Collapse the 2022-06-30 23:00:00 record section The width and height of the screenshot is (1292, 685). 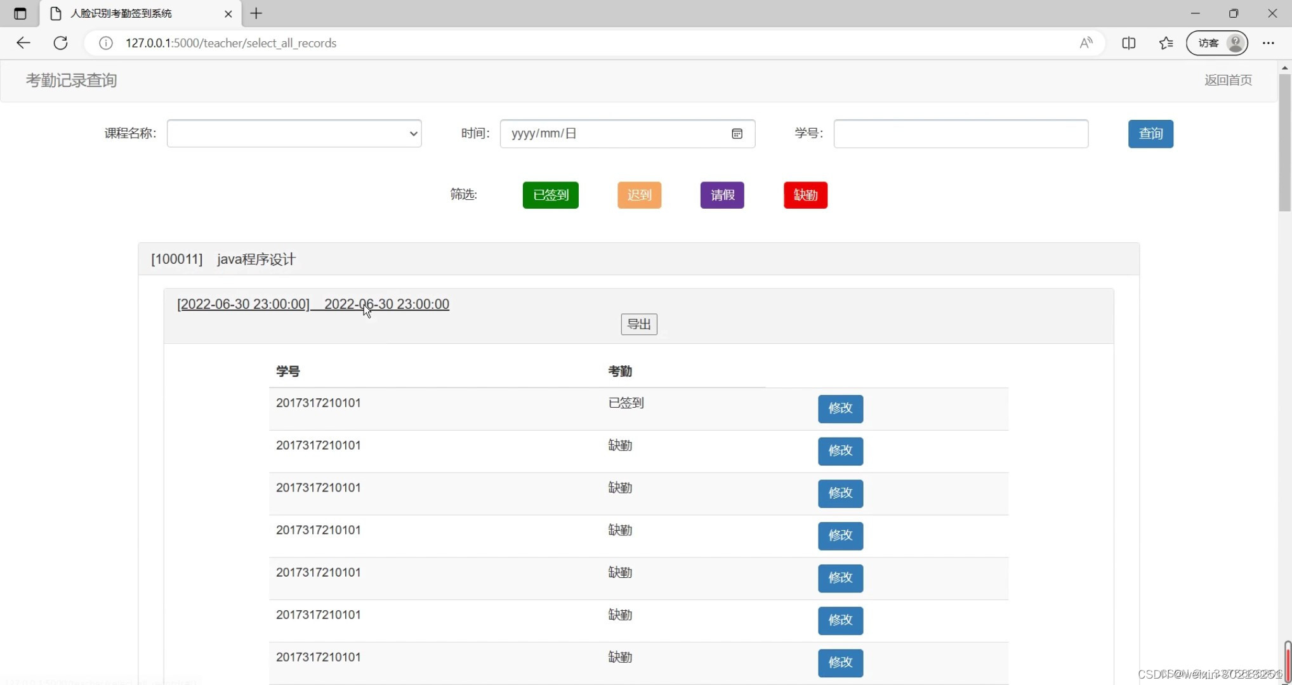(313, 304)
